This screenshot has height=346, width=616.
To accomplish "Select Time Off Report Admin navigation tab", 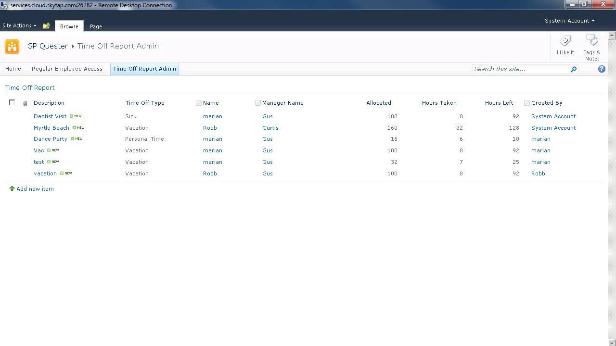I will tap(144, 69).
